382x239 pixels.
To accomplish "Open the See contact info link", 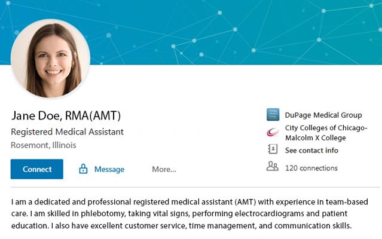I will tap(311, 150).
